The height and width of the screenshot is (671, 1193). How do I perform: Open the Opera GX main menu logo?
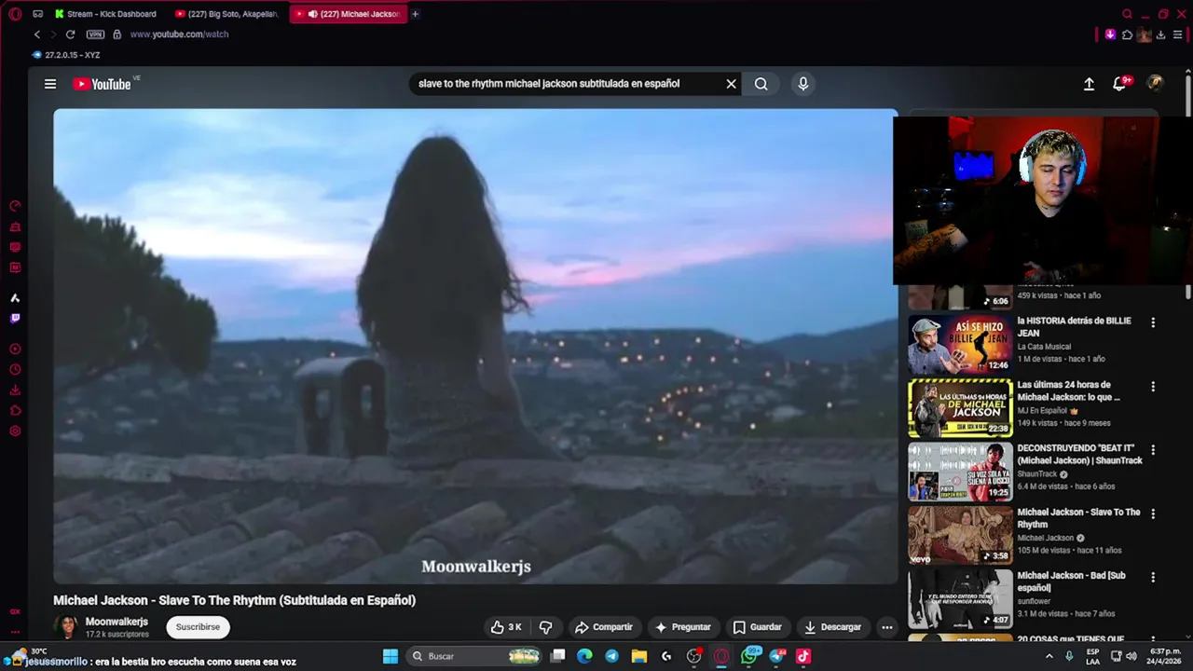(x=15, y=14)
